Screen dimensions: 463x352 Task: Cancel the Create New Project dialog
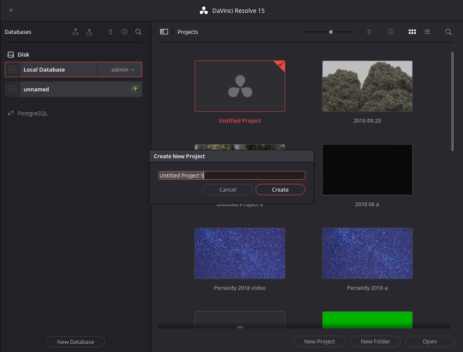click(228, 190)
